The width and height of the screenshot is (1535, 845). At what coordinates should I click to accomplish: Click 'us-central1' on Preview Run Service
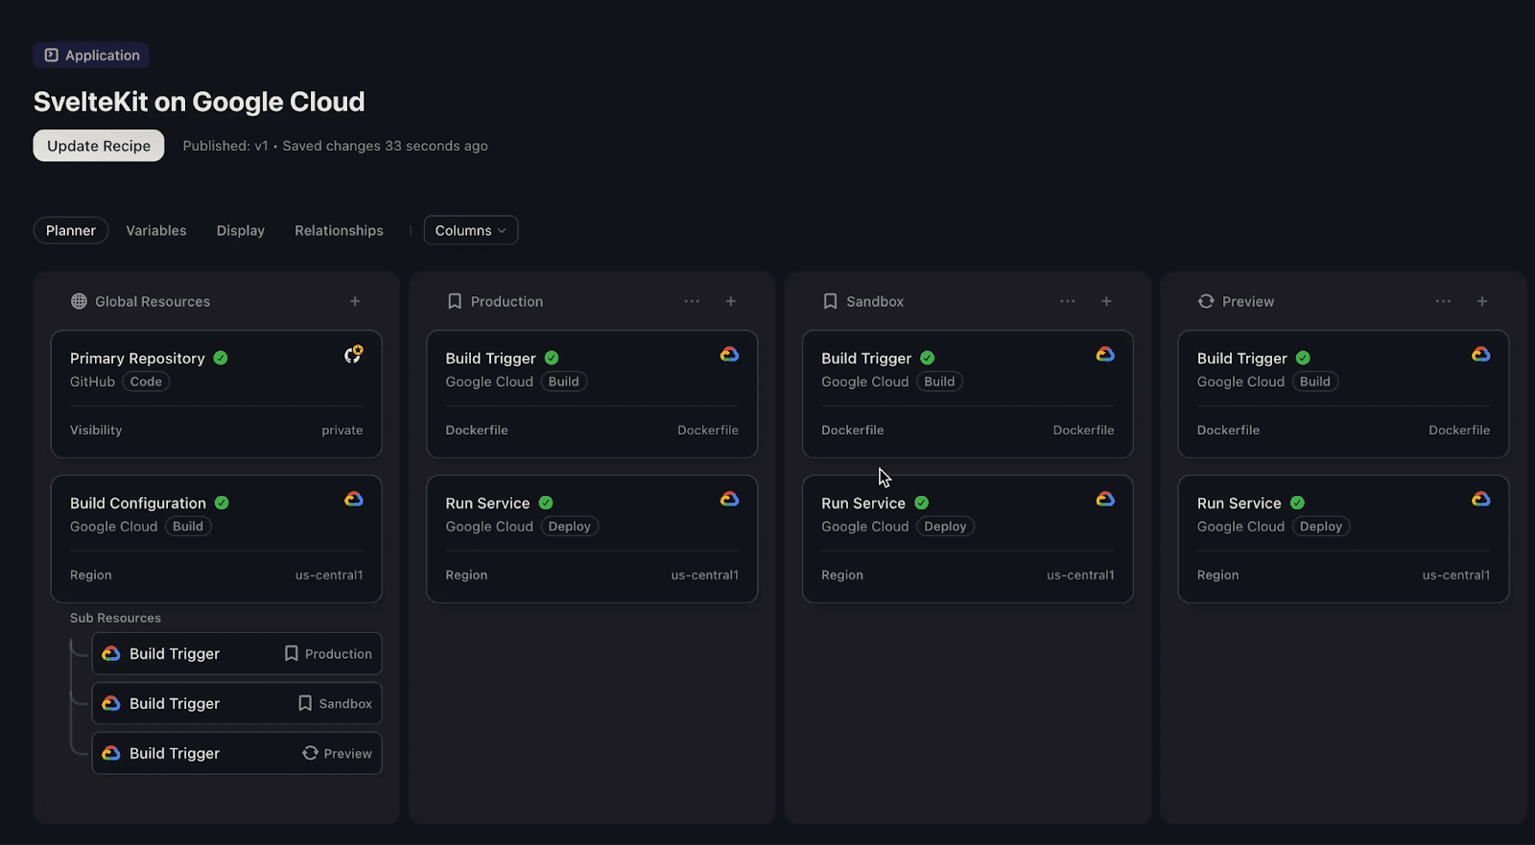click(1456, 575)
